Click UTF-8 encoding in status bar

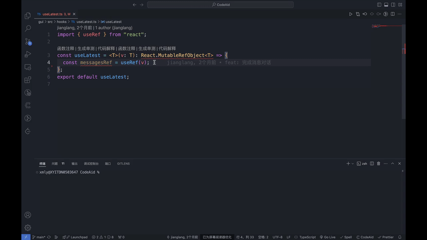[x=278, y=237]
